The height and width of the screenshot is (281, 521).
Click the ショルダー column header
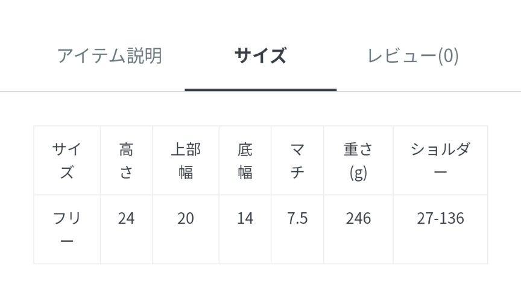440,160
